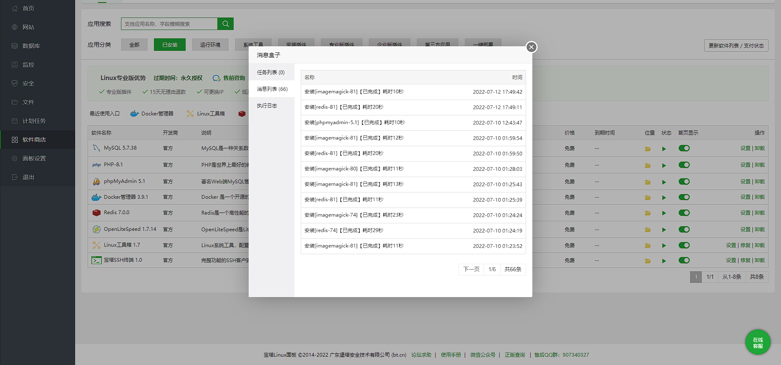The width and height of the screenshot is (781, 365).
Task: Click the MySQL 5.7.38 icon
Action: [96, 148]
